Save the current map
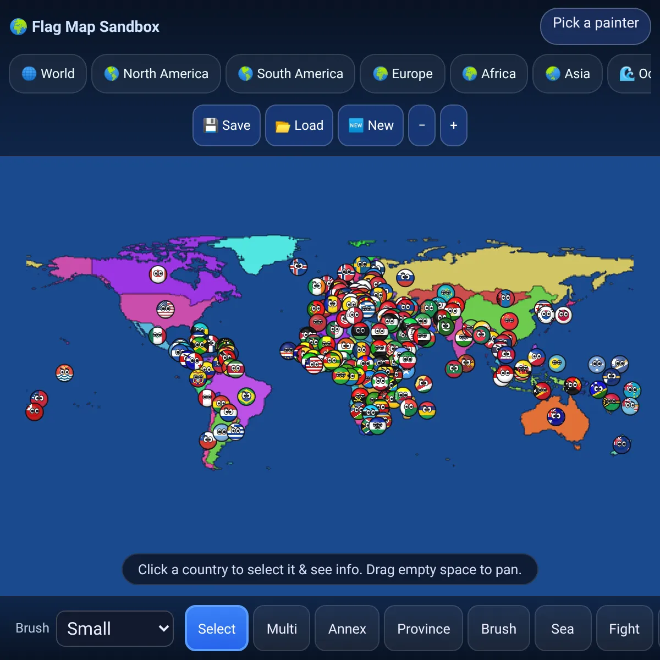Viewport: 660px width, 660px height. (227, 125)
